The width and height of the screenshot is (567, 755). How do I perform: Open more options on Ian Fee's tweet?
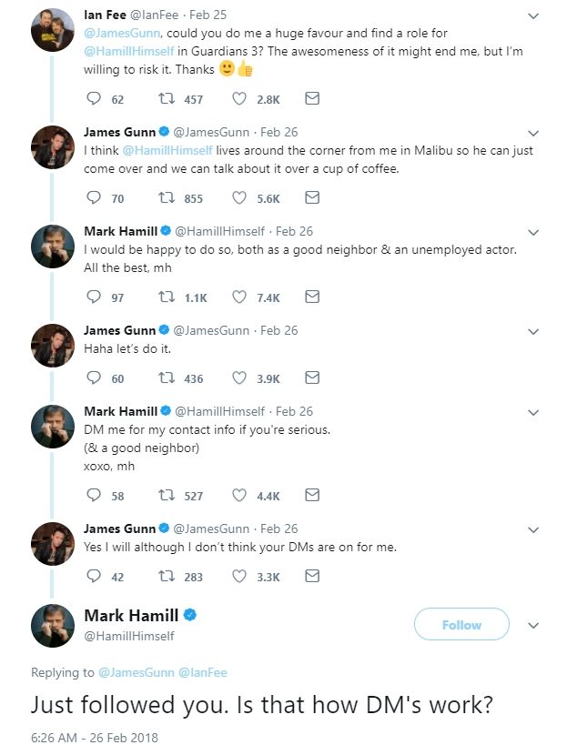pyautogui.click(x=533, y=15)
